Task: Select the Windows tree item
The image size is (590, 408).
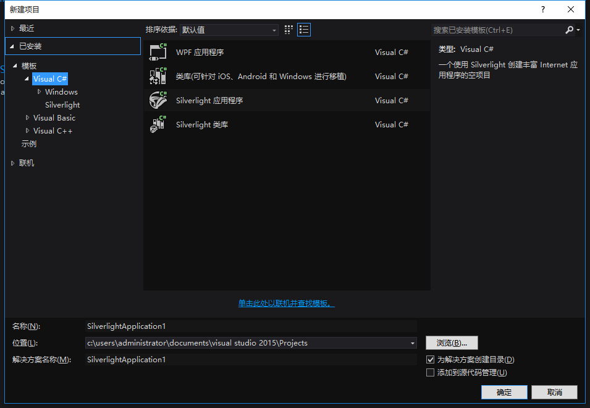Action: pos(61,92)
